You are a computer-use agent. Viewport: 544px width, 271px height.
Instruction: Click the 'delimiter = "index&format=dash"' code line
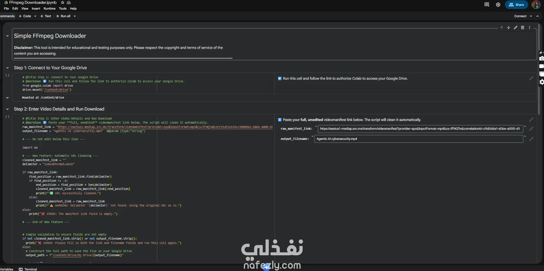[x=48, y=164]
